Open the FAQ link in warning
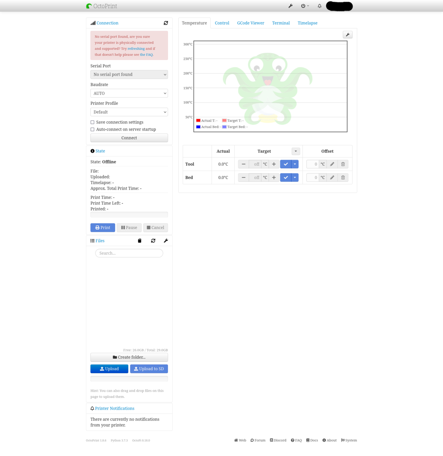This screenshot has width=443, height=456. click(146, 55)
